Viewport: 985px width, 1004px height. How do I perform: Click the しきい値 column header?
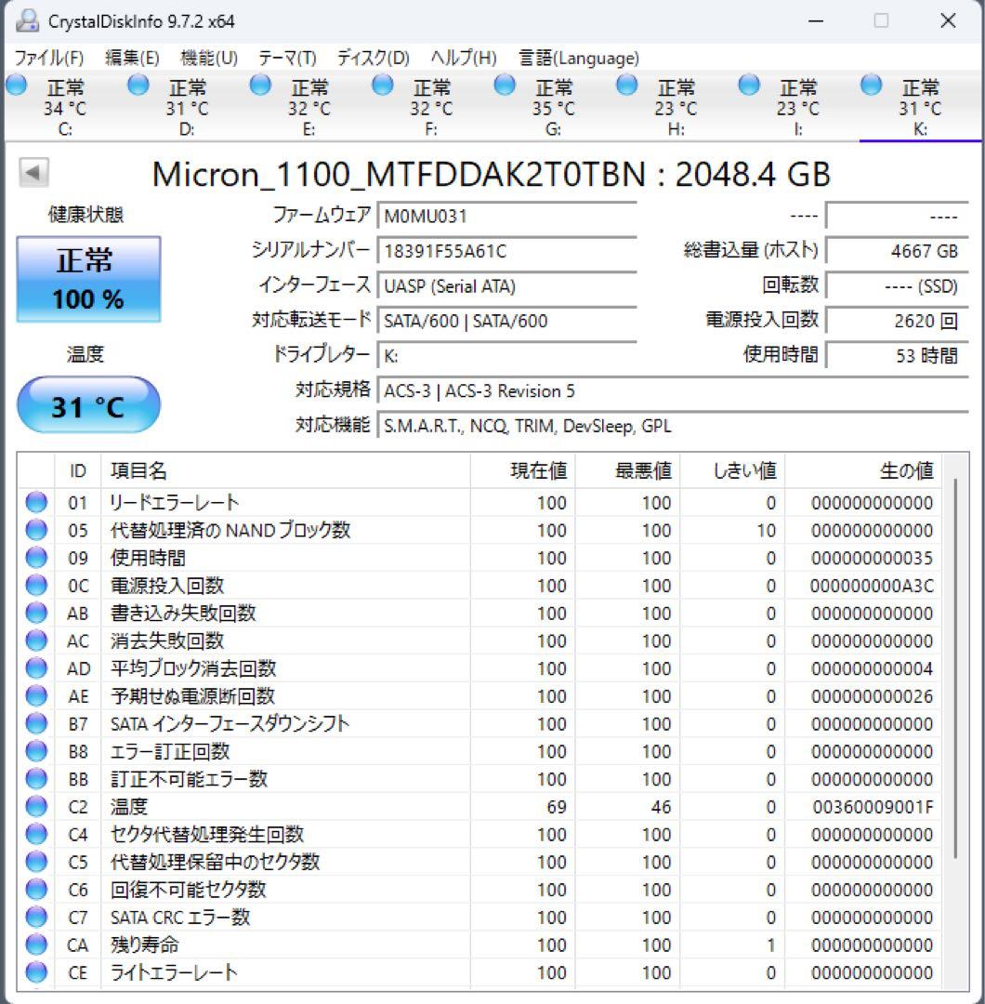click(x=733, y=471)
